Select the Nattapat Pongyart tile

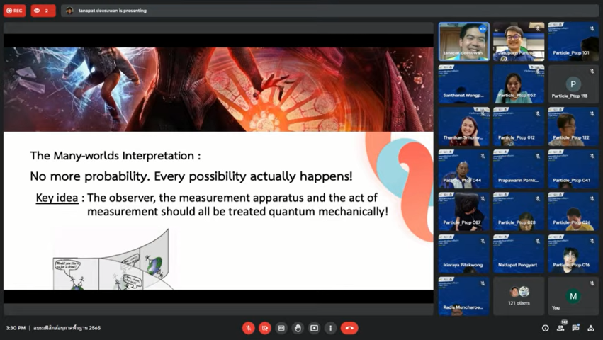[x=519, y=254]
